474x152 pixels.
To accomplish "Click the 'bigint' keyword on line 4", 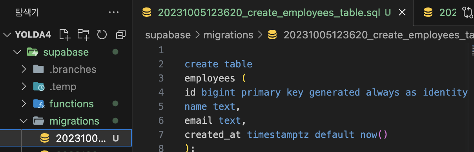I will tap(219, 92).
